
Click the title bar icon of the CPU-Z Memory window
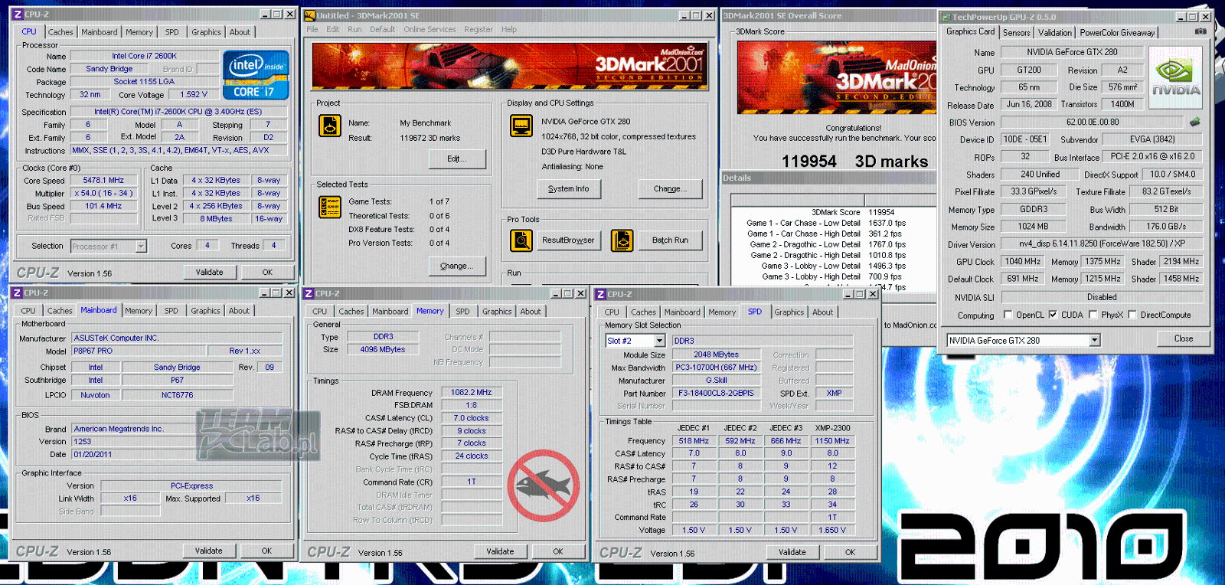309,293
